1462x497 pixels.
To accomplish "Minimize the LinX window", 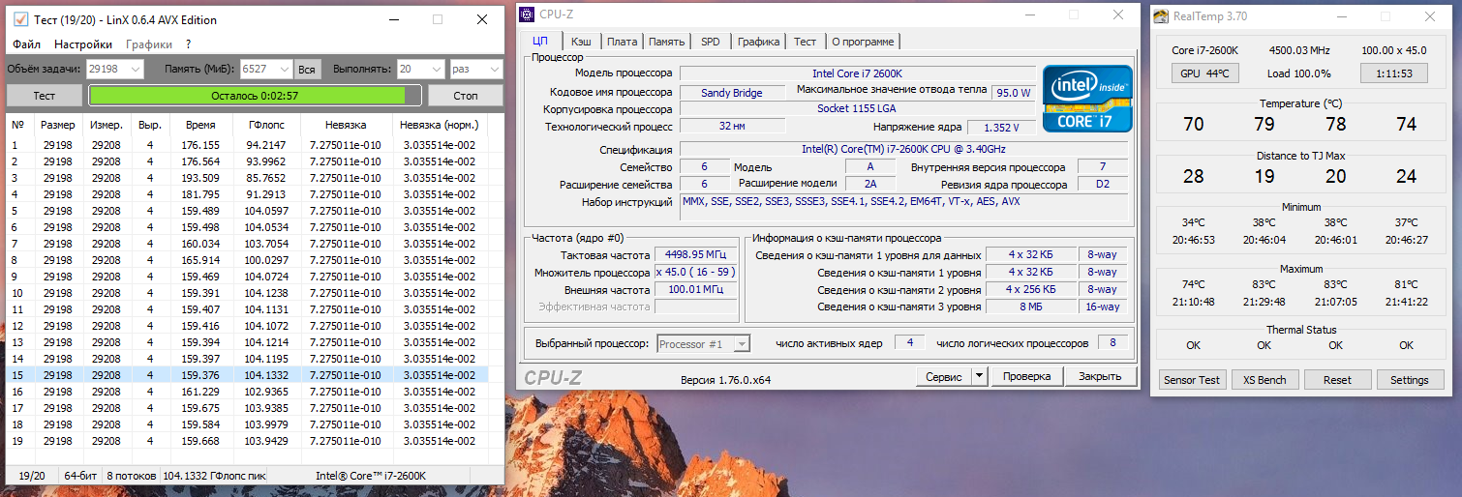I will tap(393, 19).
